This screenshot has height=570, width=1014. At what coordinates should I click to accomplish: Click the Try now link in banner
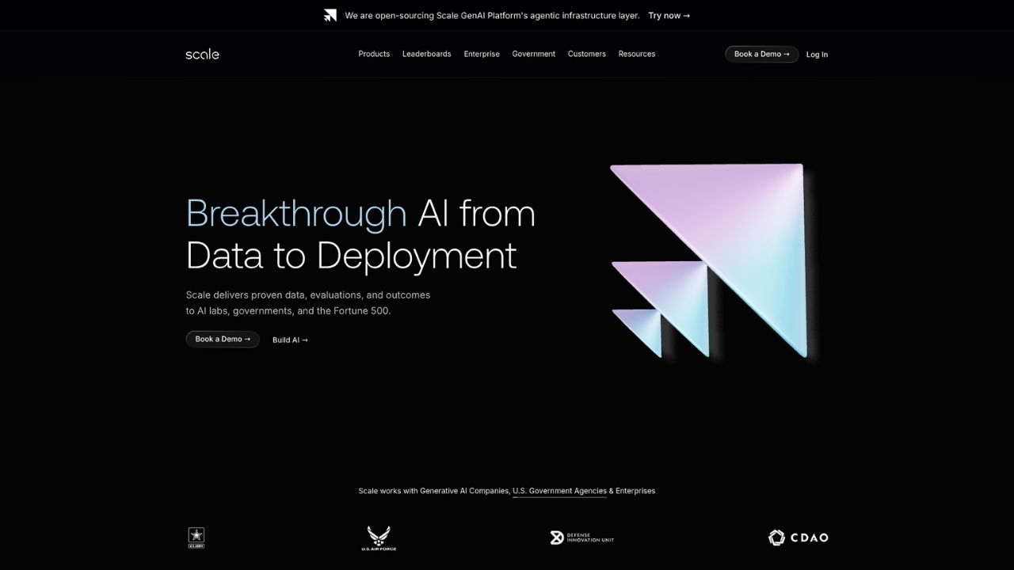pyautogui.click(x=669, y=15)
